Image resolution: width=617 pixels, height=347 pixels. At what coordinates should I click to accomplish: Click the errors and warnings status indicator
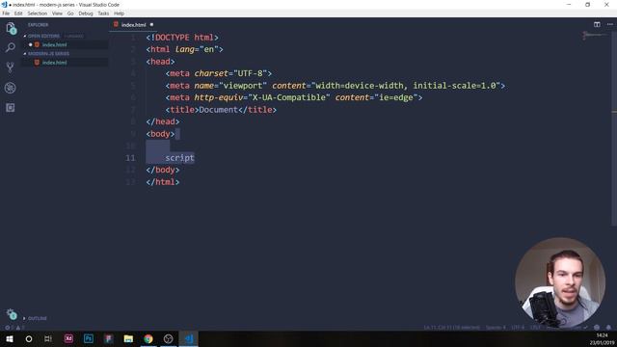[x=14, y=328]
